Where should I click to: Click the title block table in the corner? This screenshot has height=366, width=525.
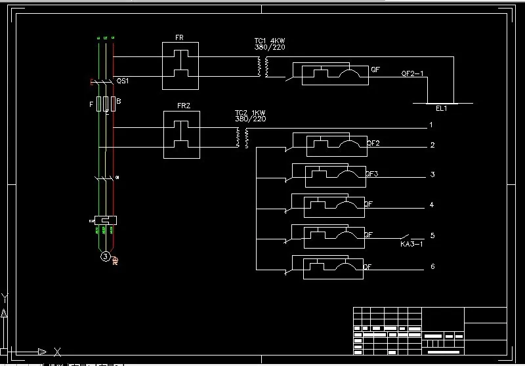coord(430,331)
